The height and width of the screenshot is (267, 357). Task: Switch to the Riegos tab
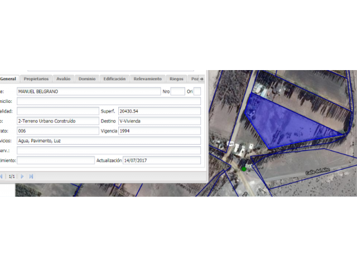coord(176,79)
